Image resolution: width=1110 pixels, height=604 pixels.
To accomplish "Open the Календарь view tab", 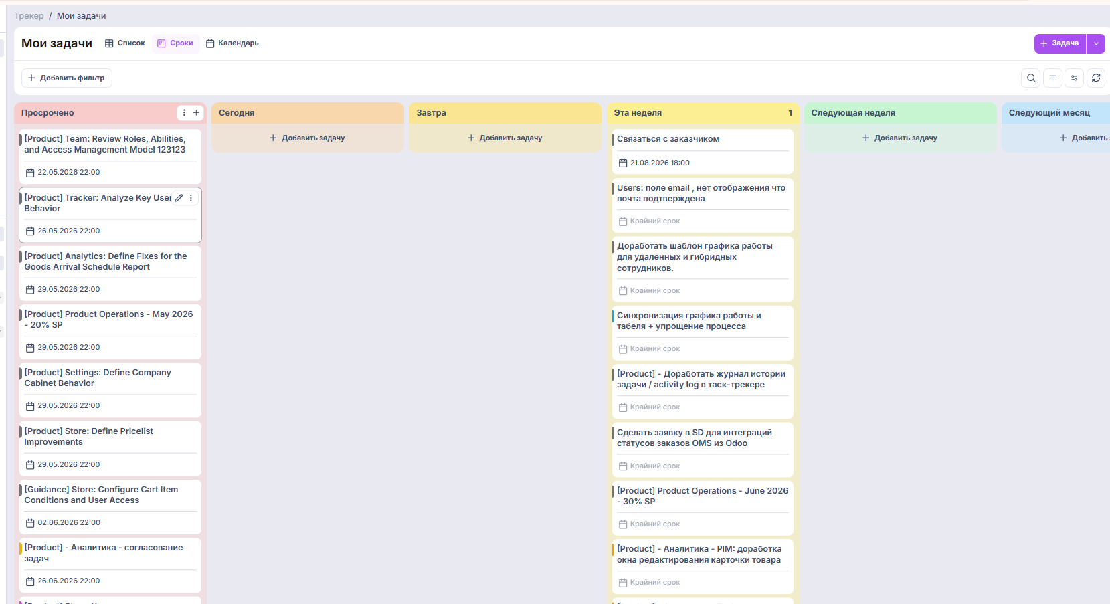I will tap(232, 43).
